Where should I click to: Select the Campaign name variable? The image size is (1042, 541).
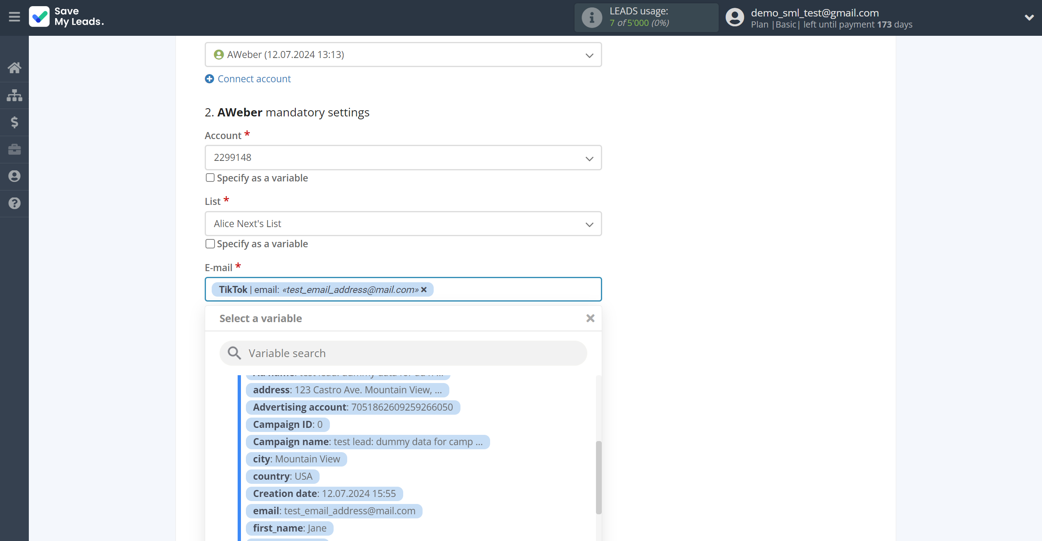click(x=367, y=442)
